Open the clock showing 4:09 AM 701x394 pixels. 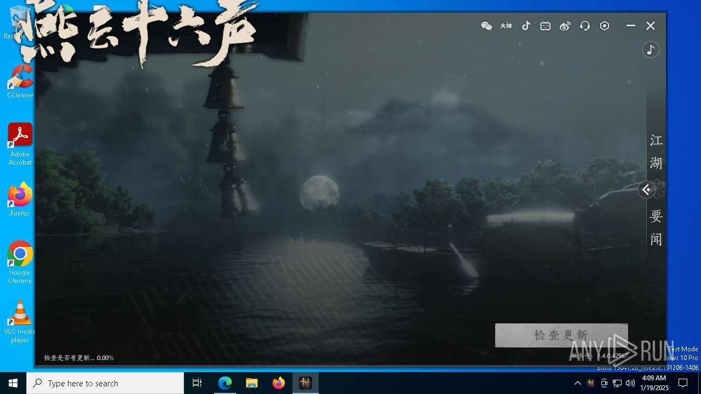click(x=654, y=383)
